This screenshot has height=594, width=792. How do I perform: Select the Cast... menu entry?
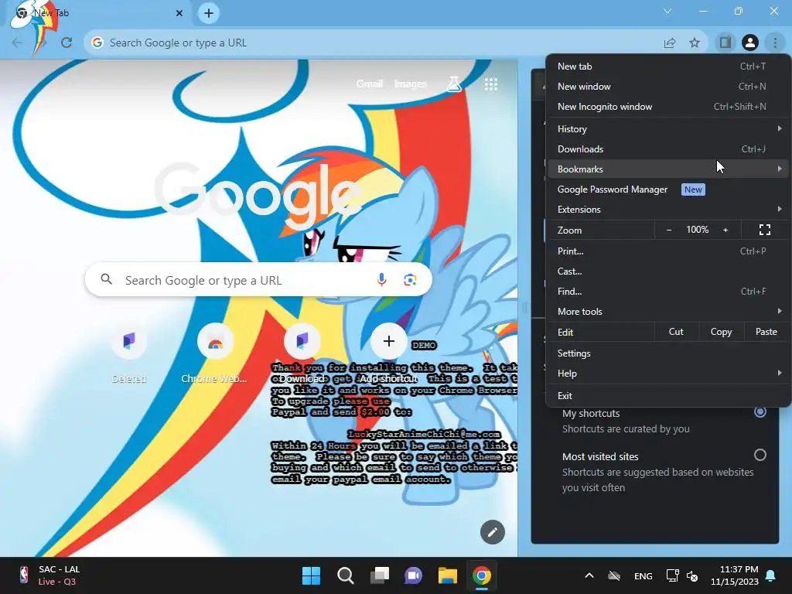[668, 271]
